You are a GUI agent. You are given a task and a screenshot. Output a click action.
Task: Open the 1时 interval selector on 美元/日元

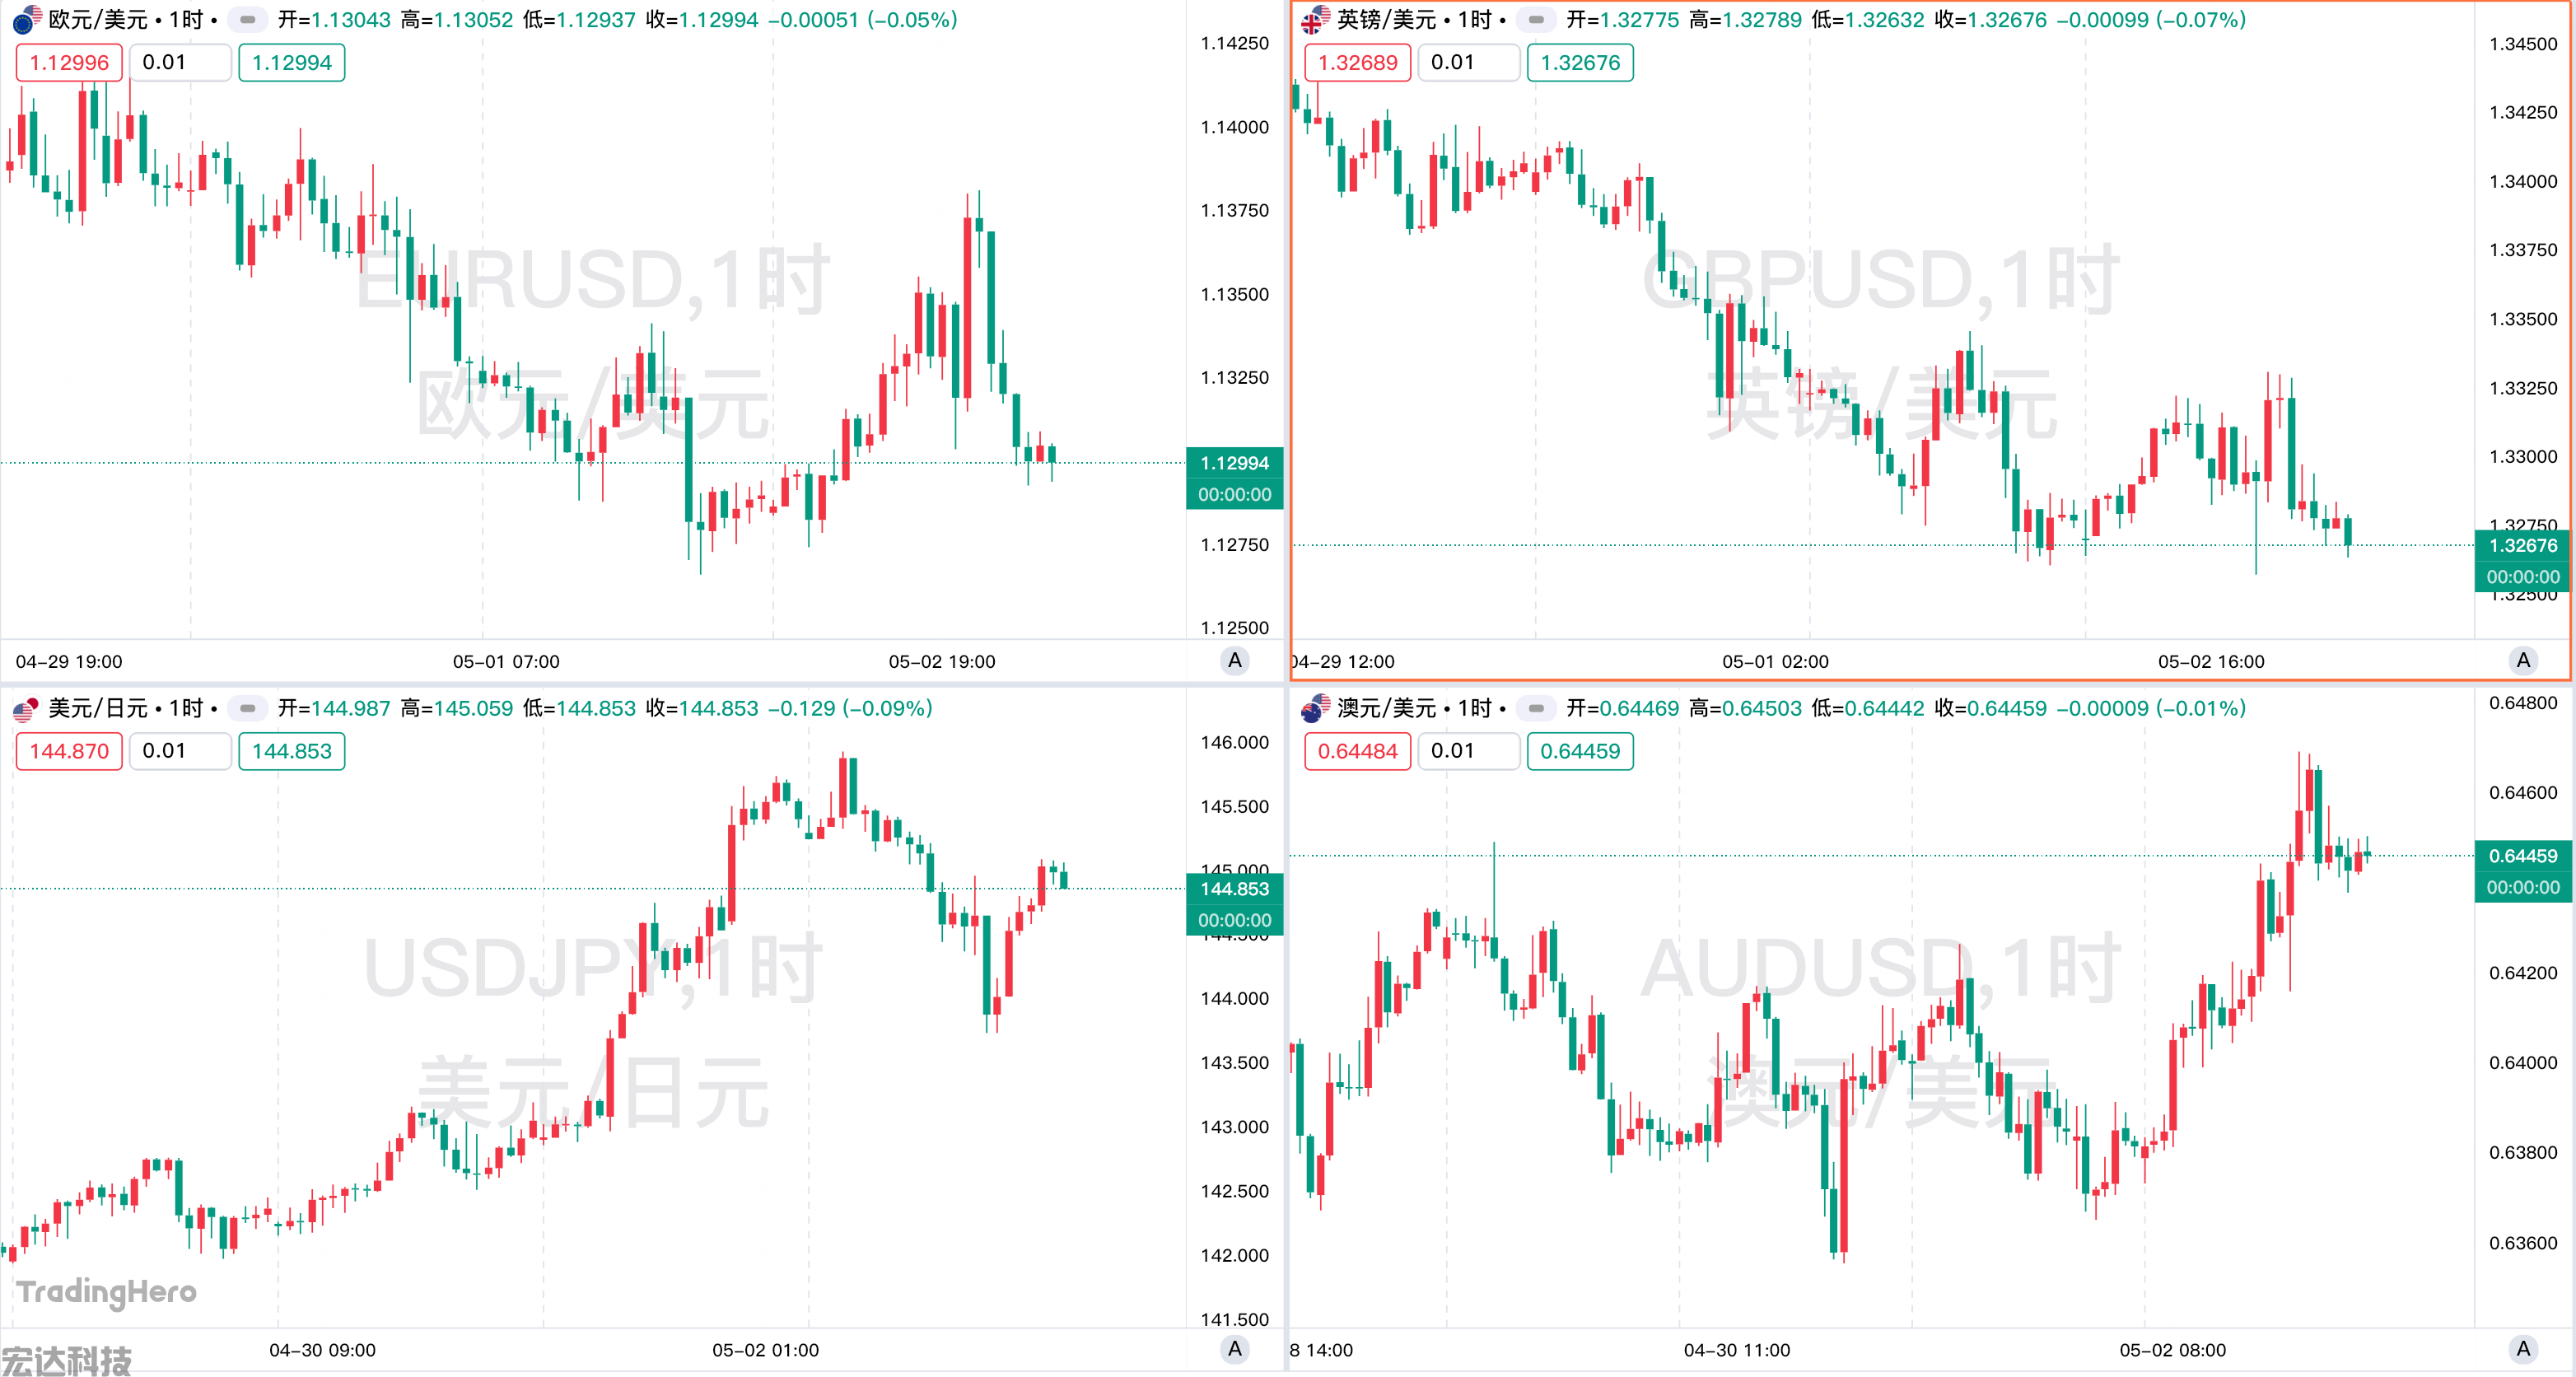point(186,709)
